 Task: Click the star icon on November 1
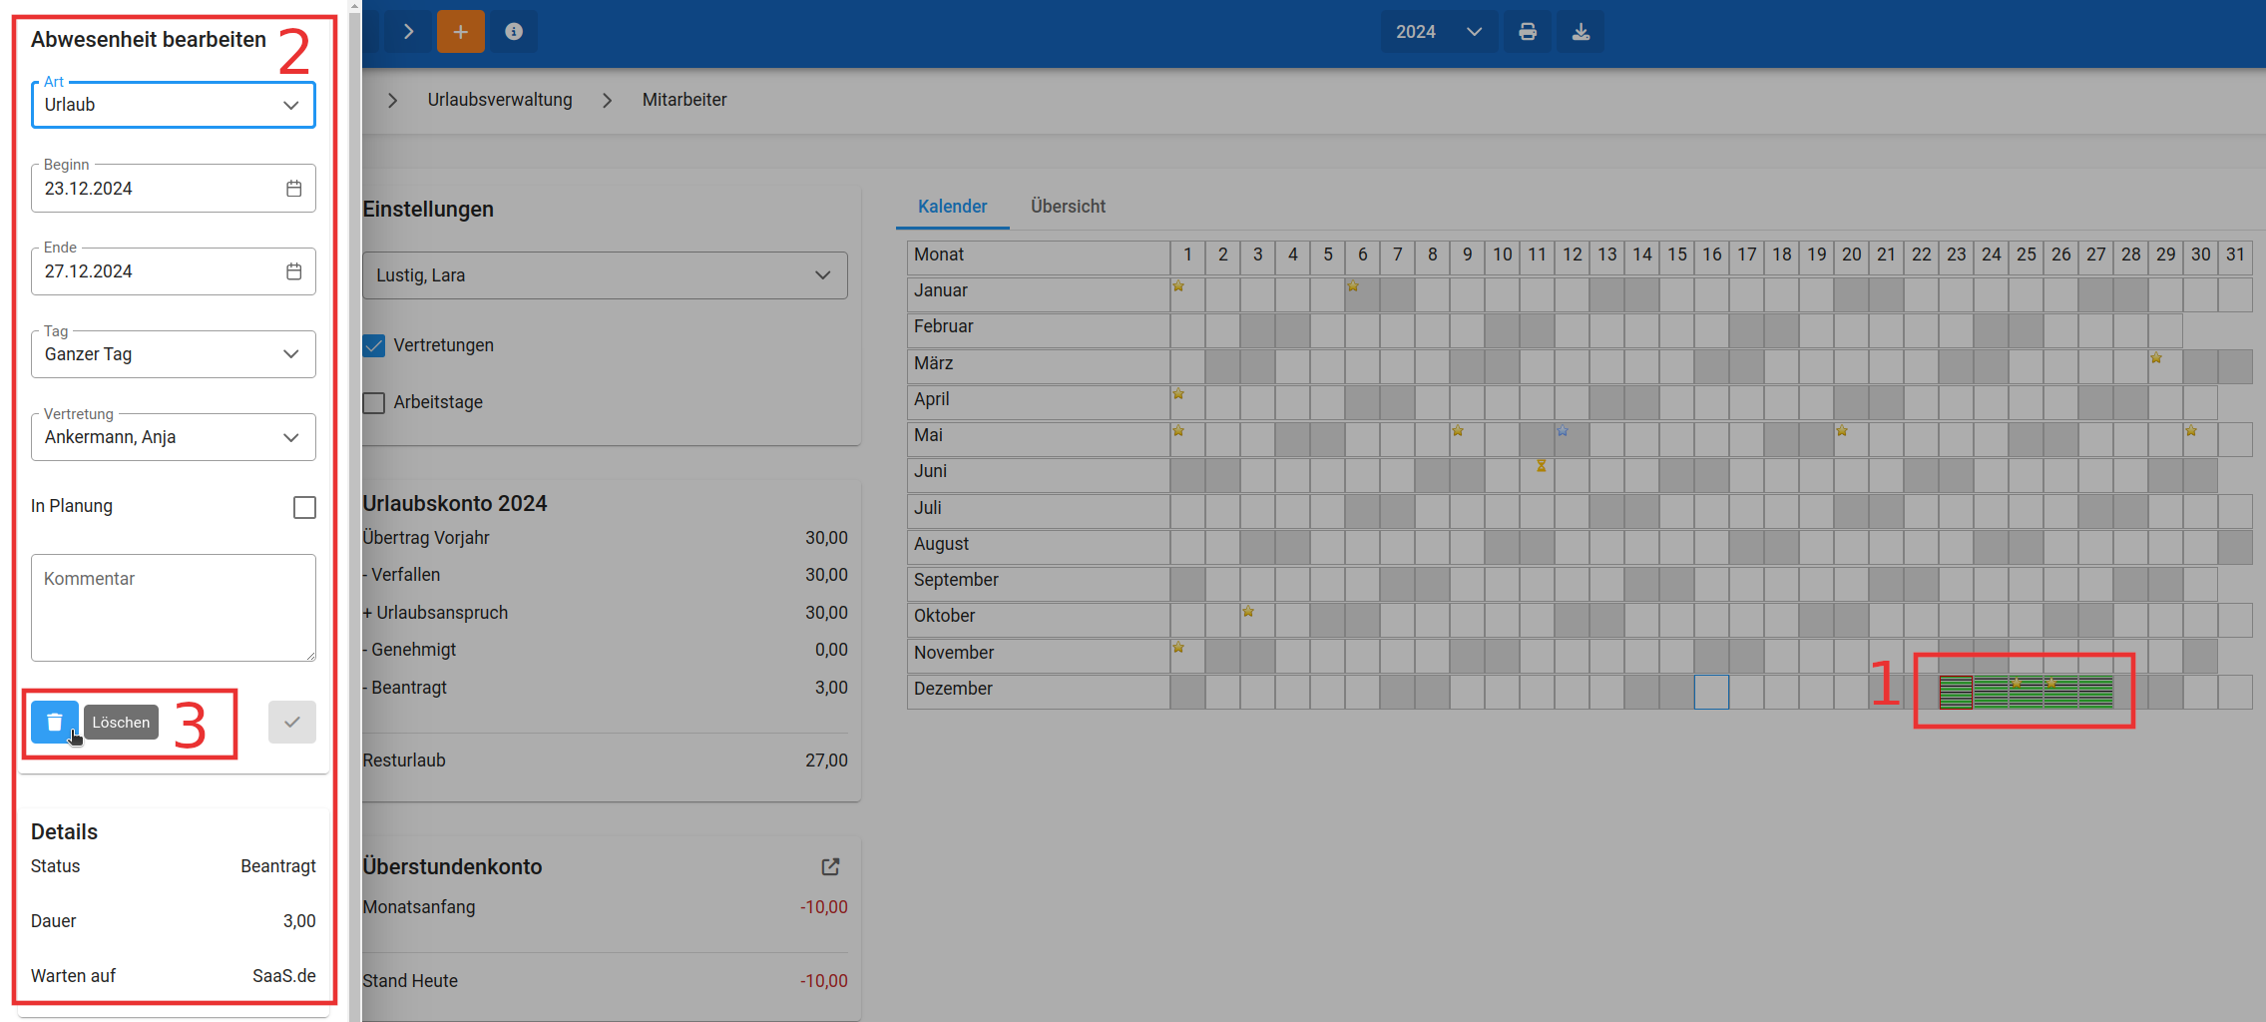coord(1178,648)
